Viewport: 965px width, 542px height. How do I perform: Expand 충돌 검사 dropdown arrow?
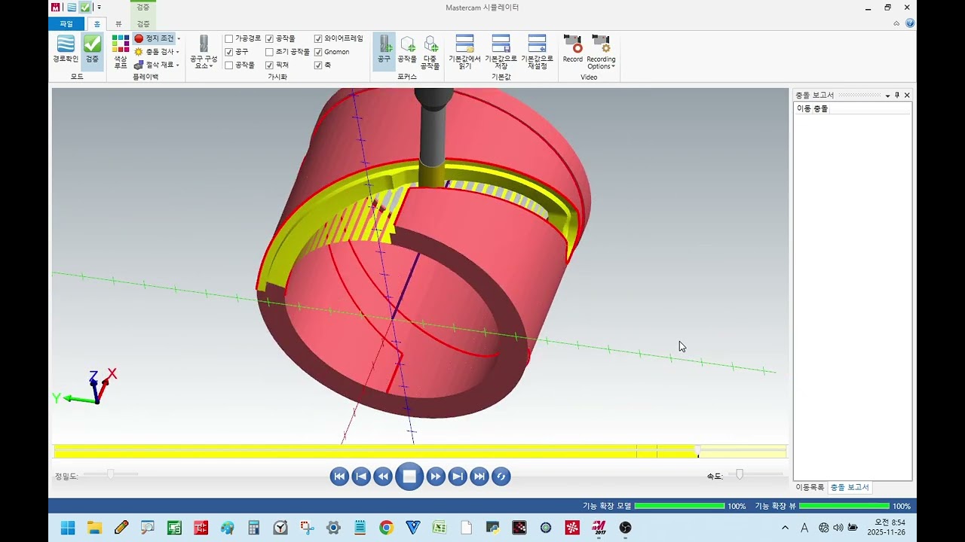[x=178, y=52]
